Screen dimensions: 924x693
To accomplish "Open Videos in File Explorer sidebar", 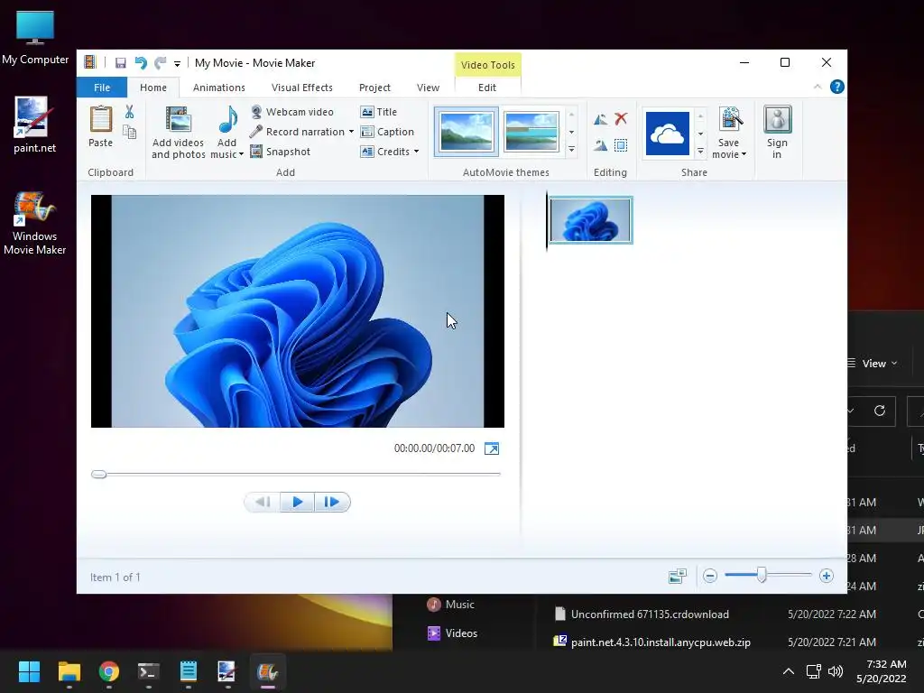I will pos(453,633).
